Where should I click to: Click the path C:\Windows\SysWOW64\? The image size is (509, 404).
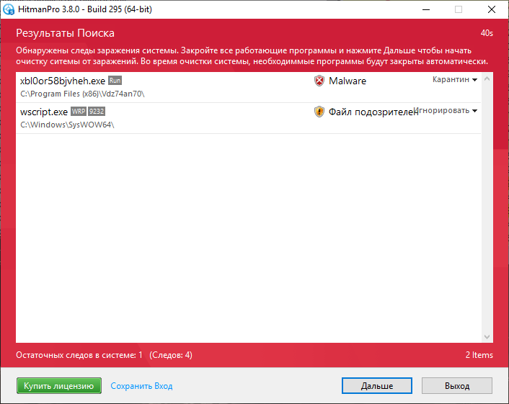[67, 125]
